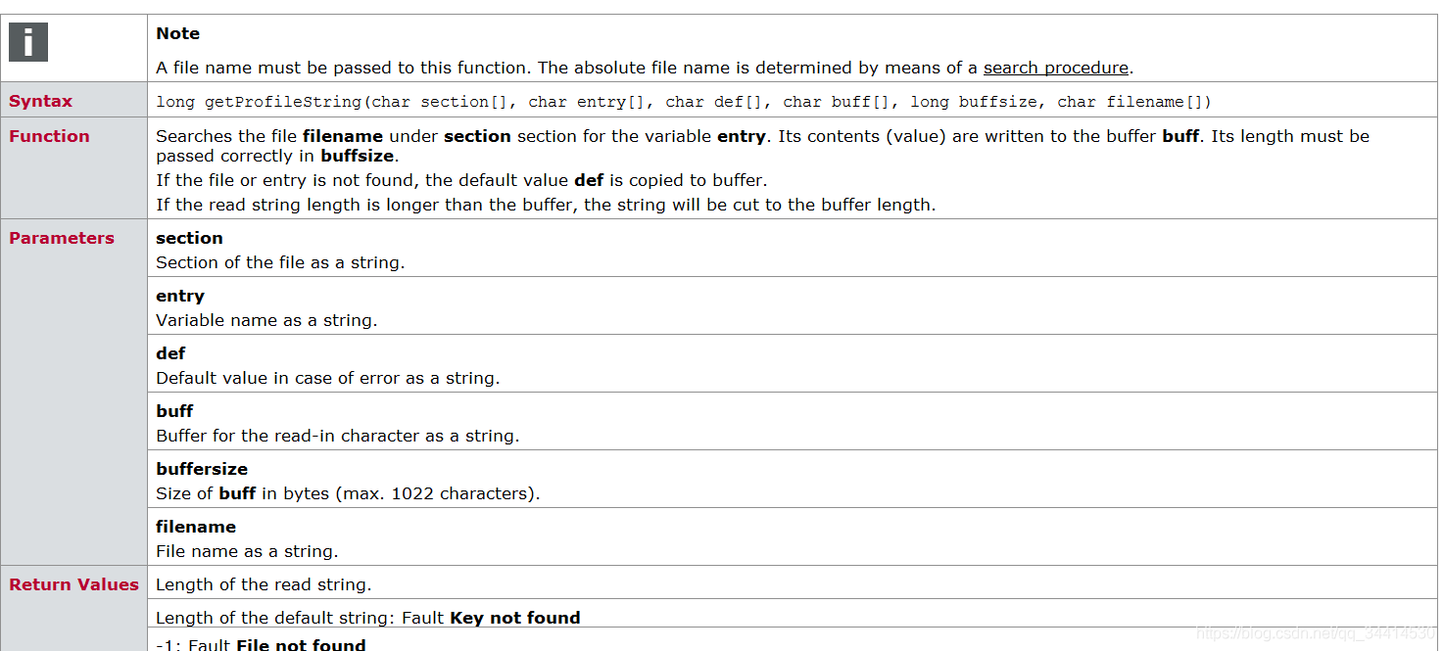Select the bold buffersize parameter name
Image resolution: width=1444 pixels, height=651 pixels.
point(202,469)
